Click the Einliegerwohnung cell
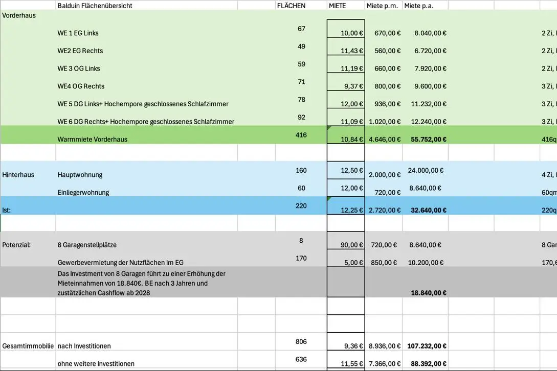557x371 pixels. pos(83,193)
